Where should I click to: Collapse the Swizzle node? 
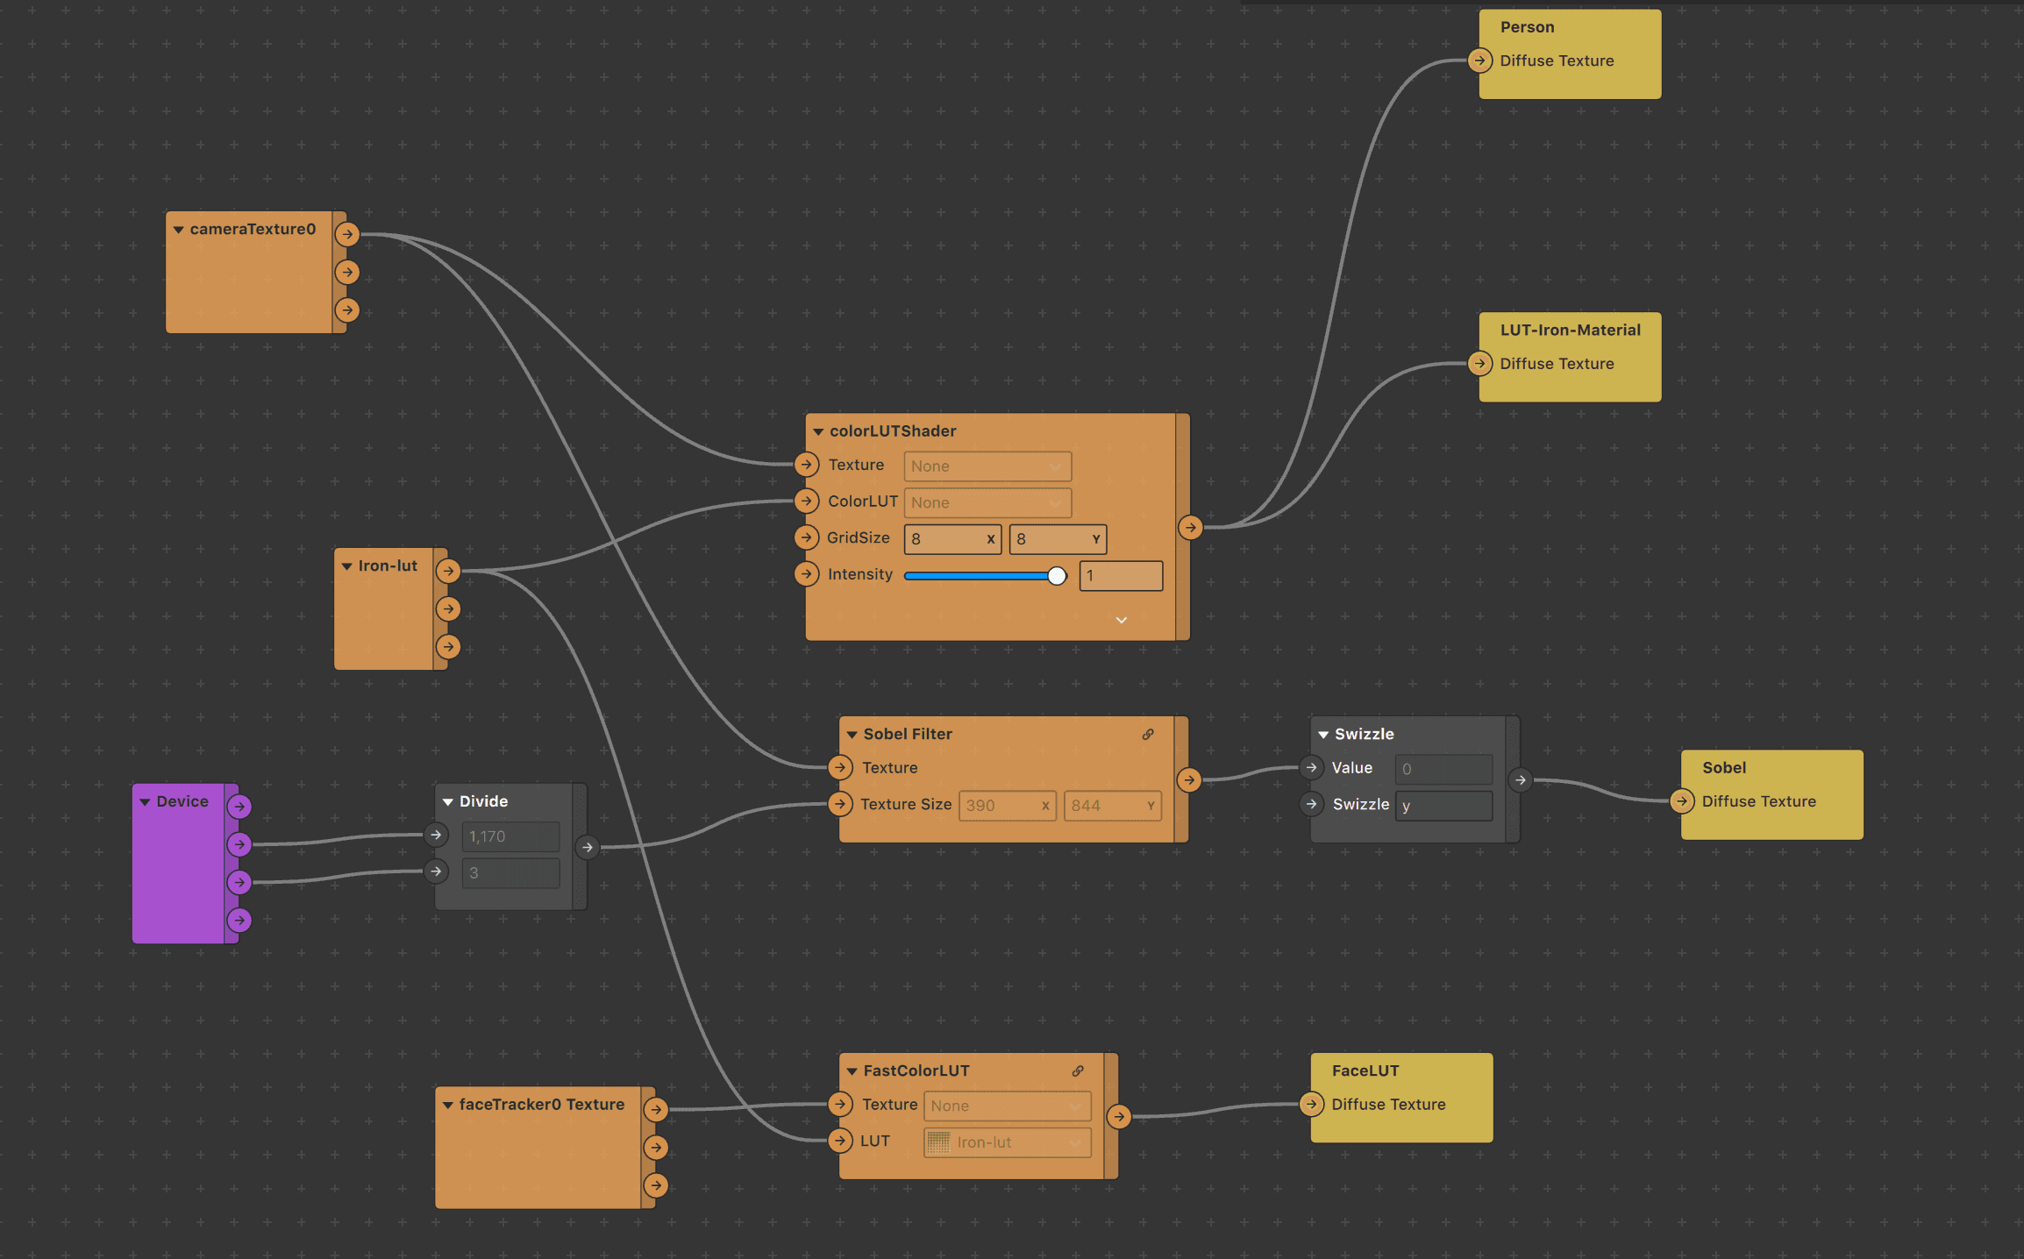click(1323, 735)
